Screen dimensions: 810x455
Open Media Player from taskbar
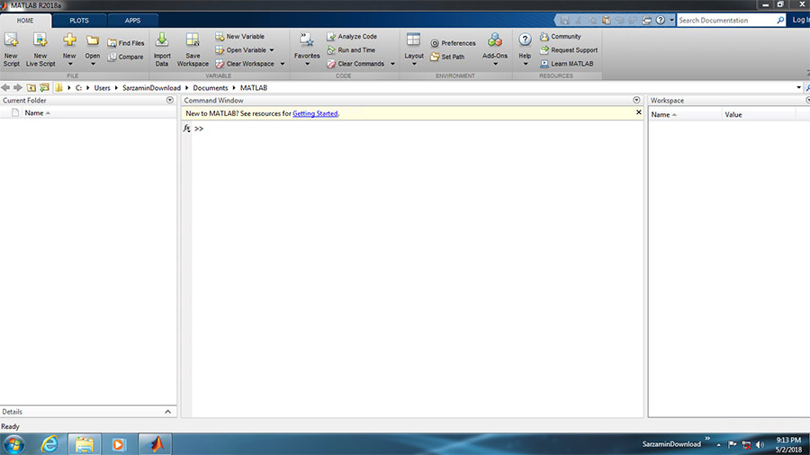point(119,444)
